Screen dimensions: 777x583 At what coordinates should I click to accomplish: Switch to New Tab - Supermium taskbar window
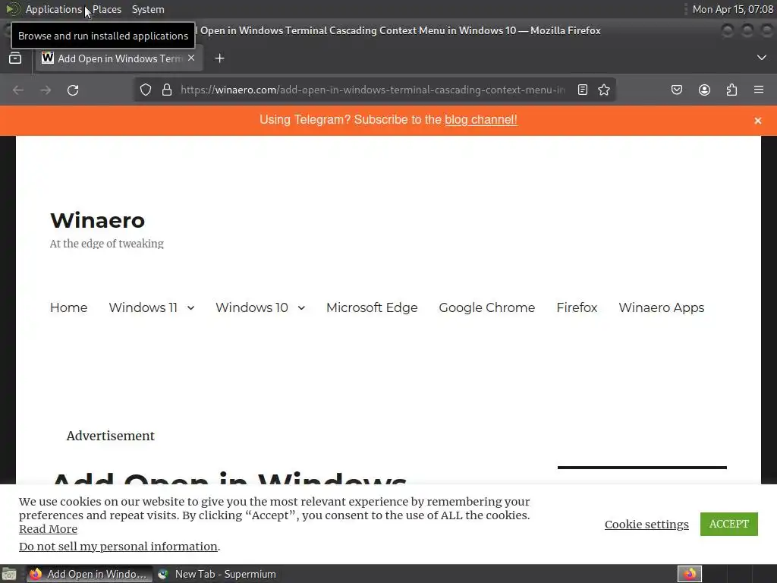pyautogui.click(x=217, y=574)
